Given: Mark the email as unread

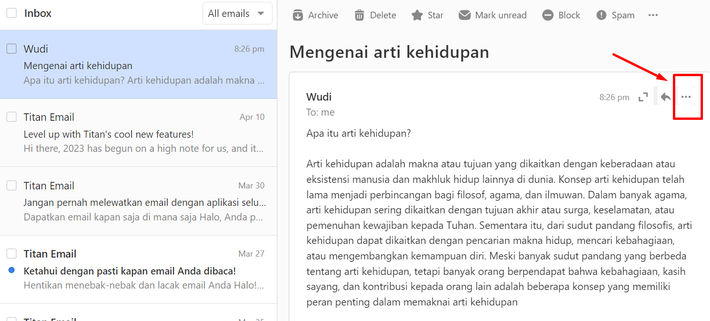Looking at the screenshot, I should pos(492,15).
